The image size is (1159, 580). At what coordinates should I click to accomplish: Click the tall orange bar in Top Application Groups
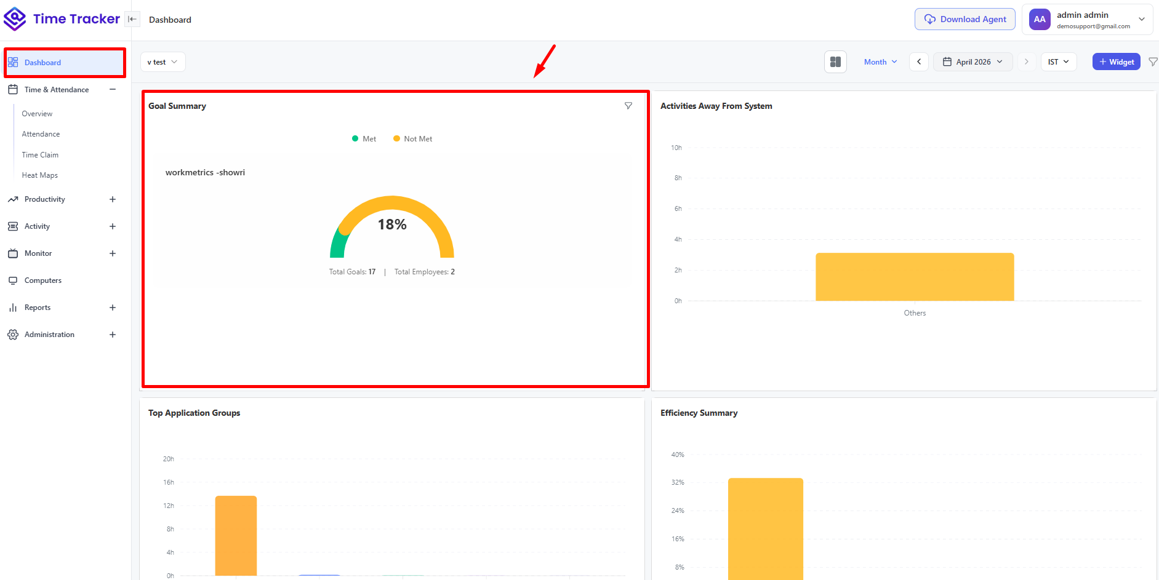236,536
